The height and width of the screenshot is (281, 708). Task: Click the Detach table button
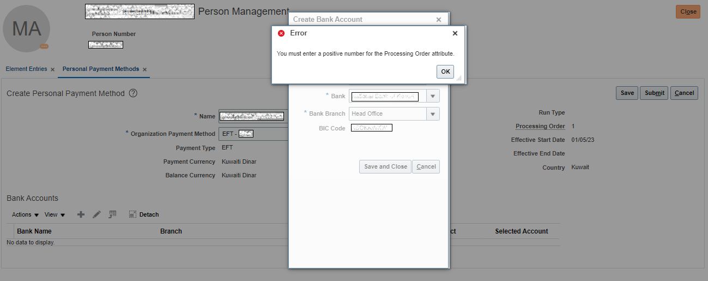pos(144,214)
